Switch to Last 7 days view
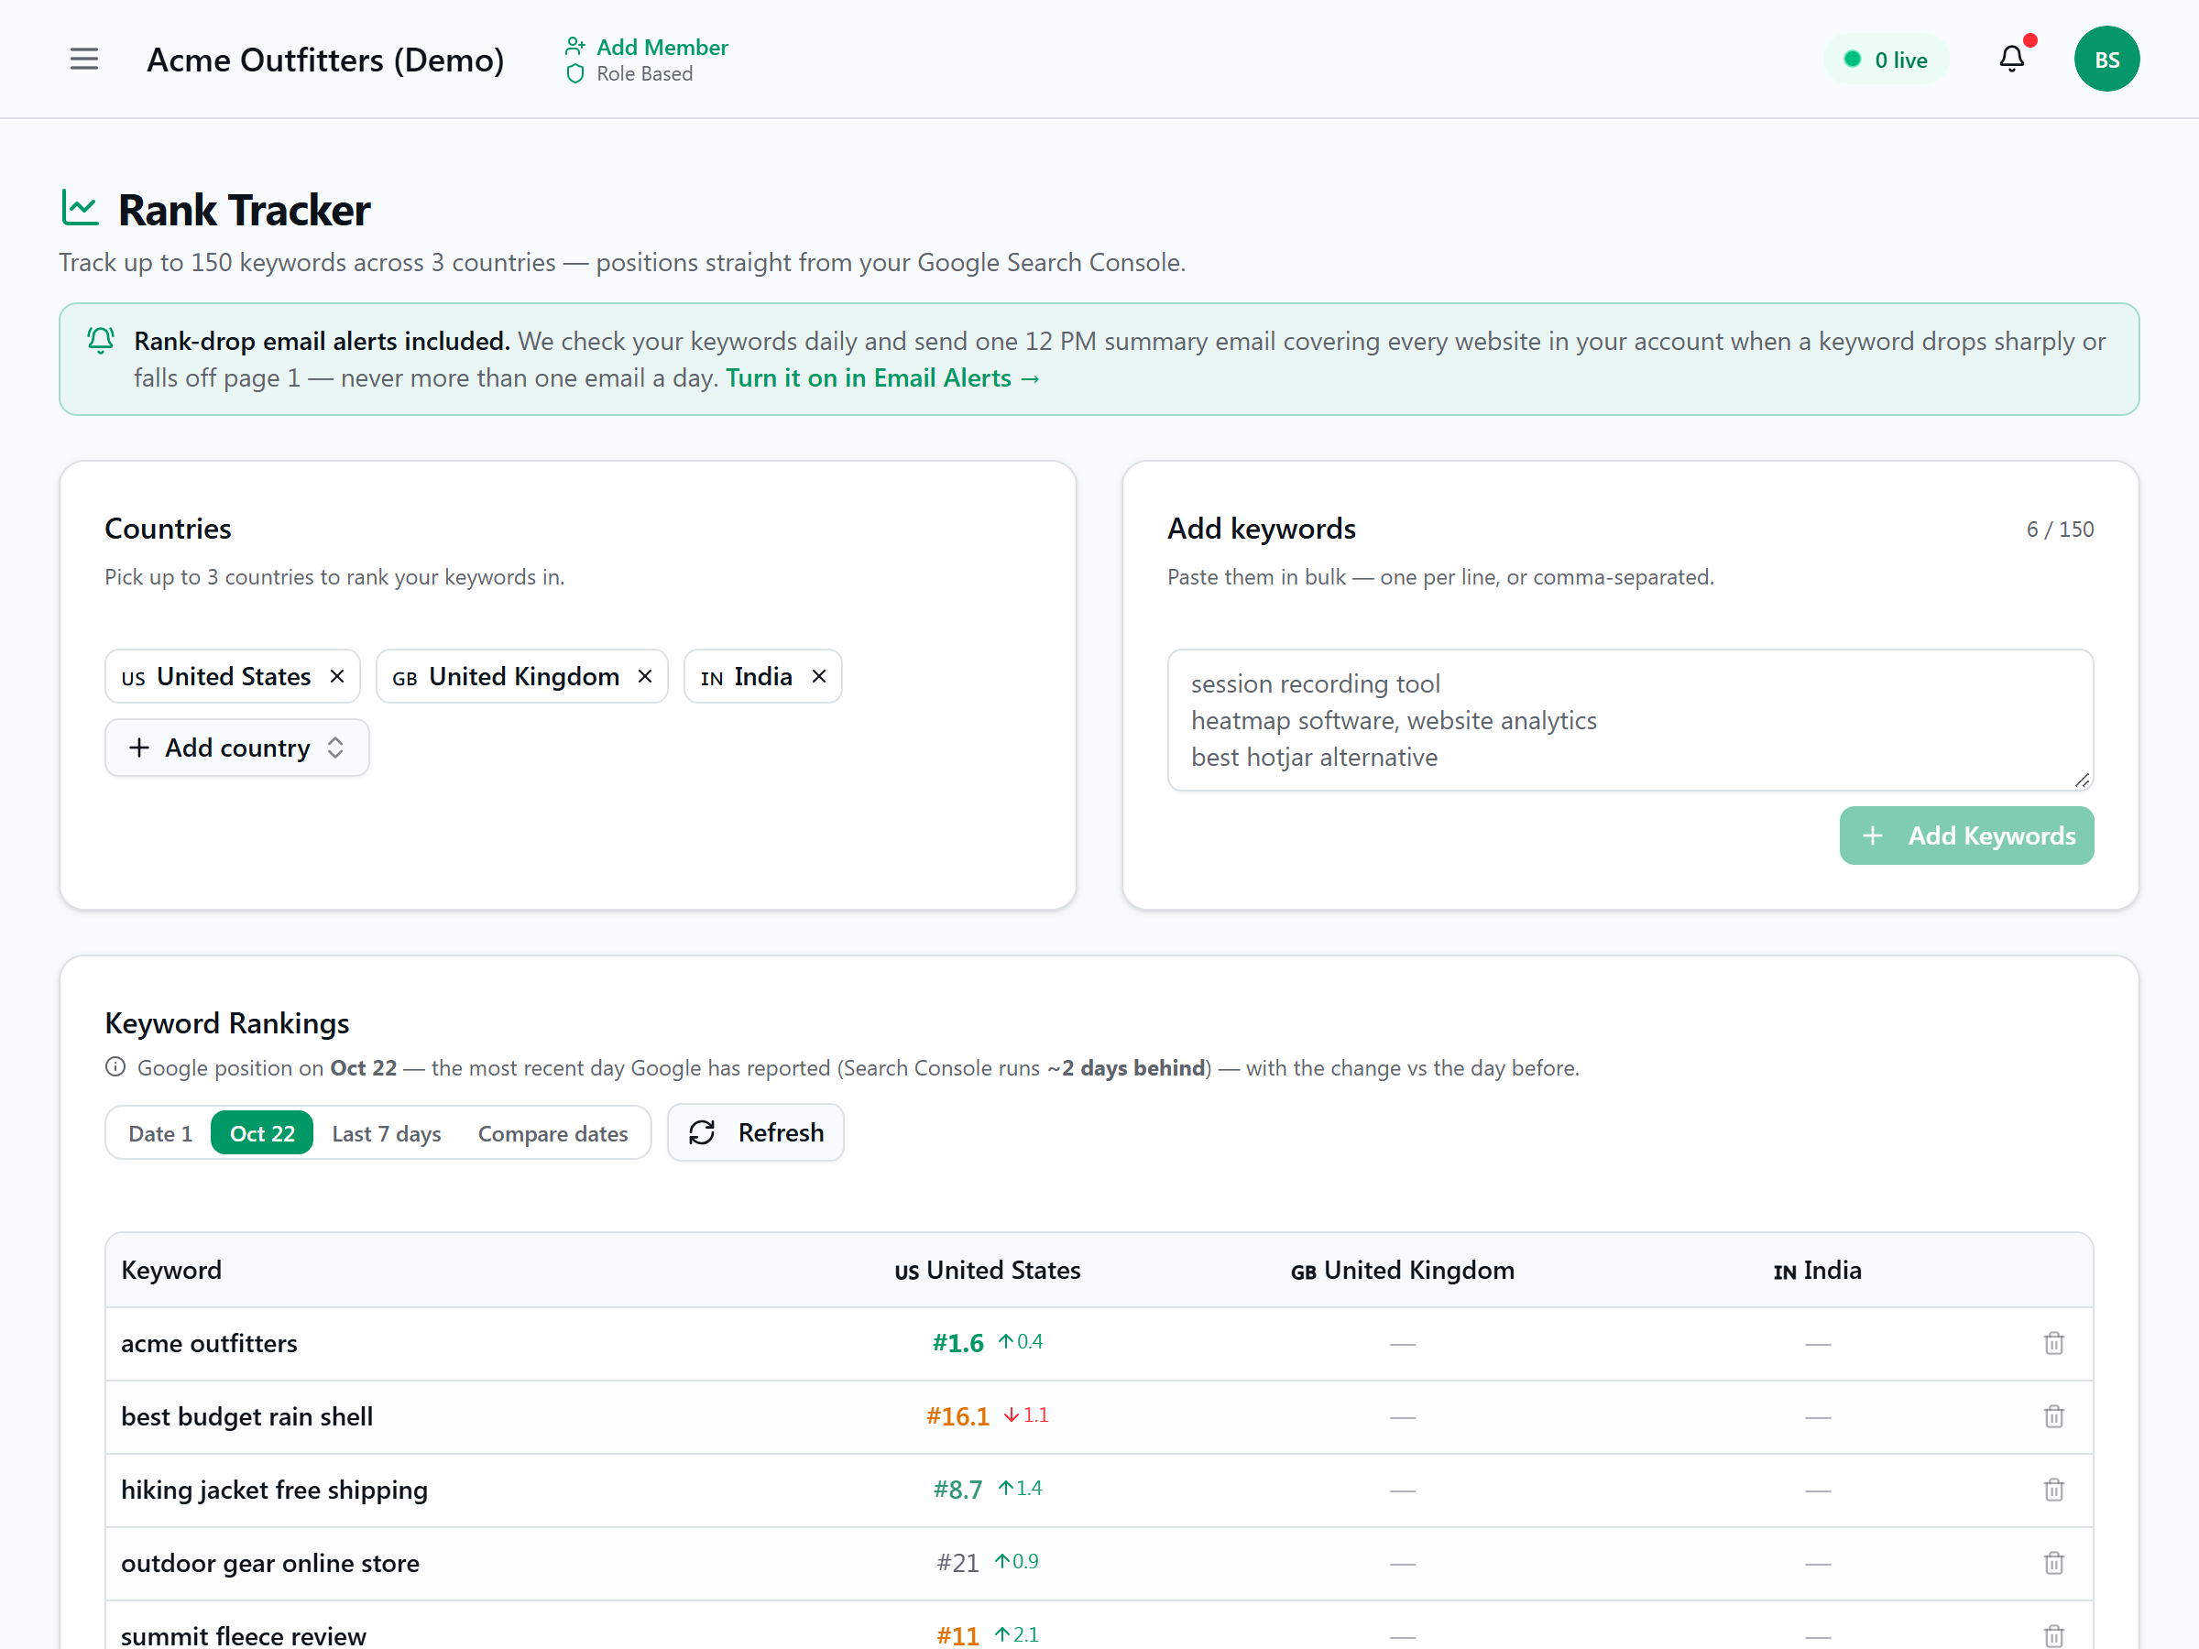Screen dimensions: 2199x1649 386,1133
